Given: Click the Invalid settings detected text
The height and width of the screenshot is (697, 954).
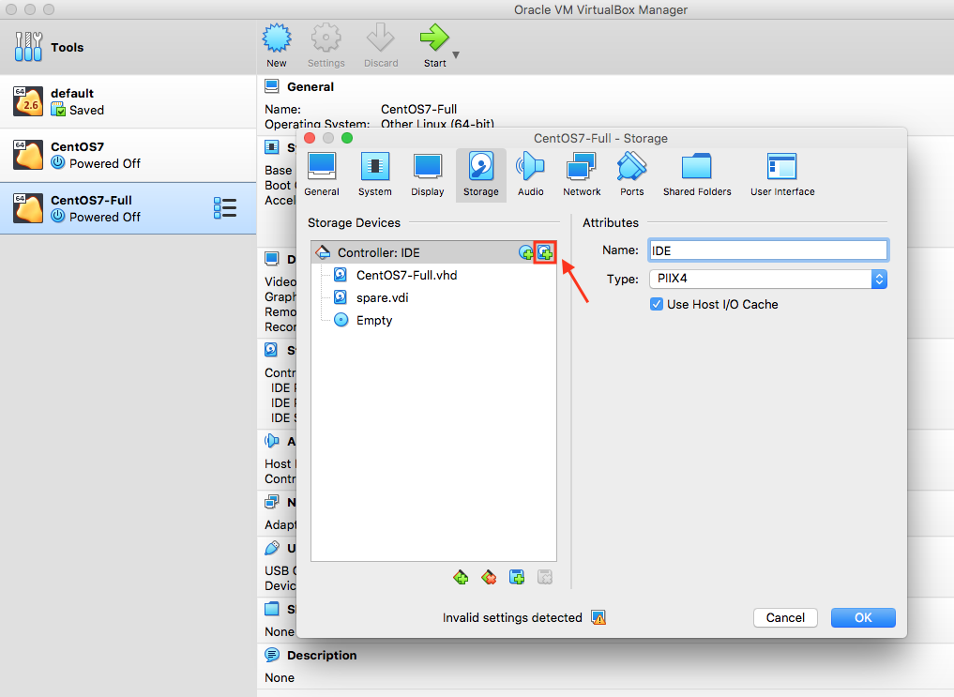Looking at the screenshot, I should coord(512,618).
